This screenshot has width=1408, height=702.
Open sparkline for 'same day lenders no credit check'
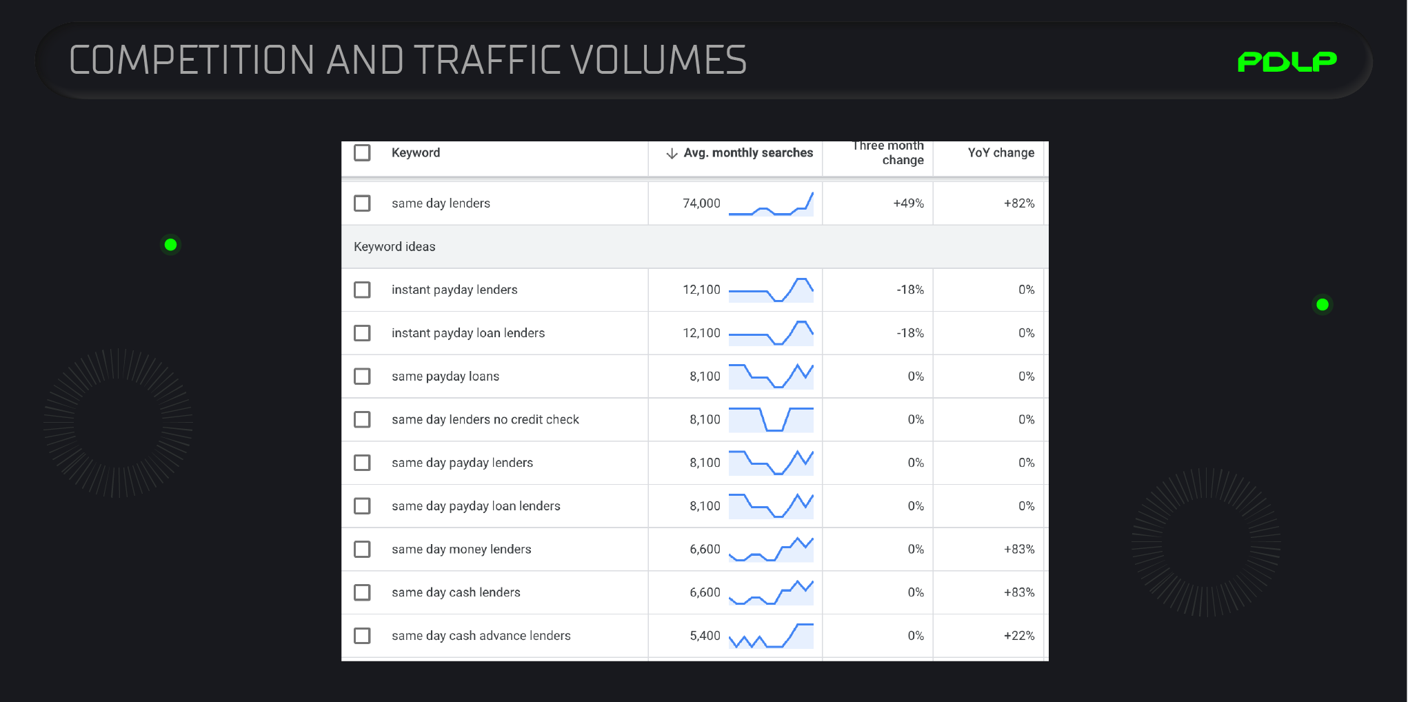[771, 420]
